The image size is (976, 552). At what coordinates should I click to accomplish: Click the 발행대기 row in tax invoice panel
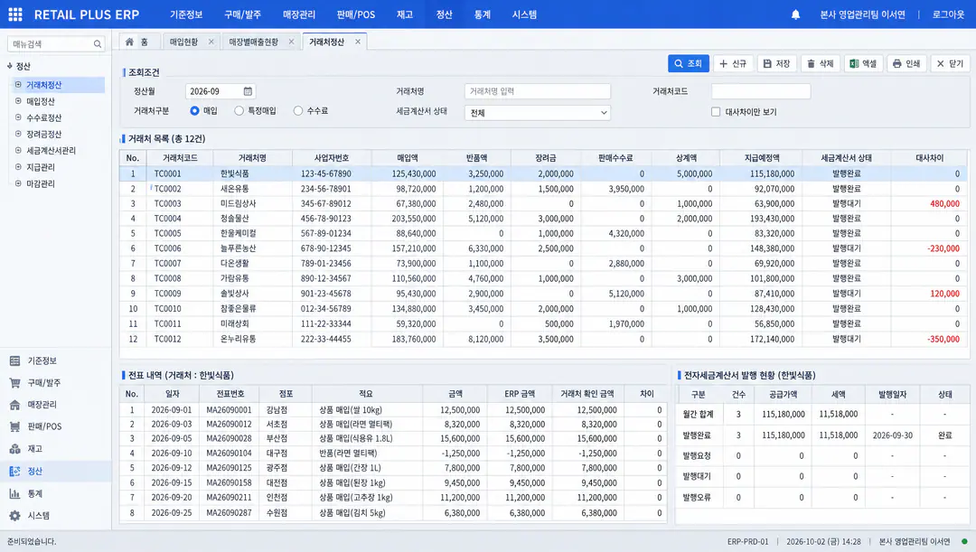[821, 477]
